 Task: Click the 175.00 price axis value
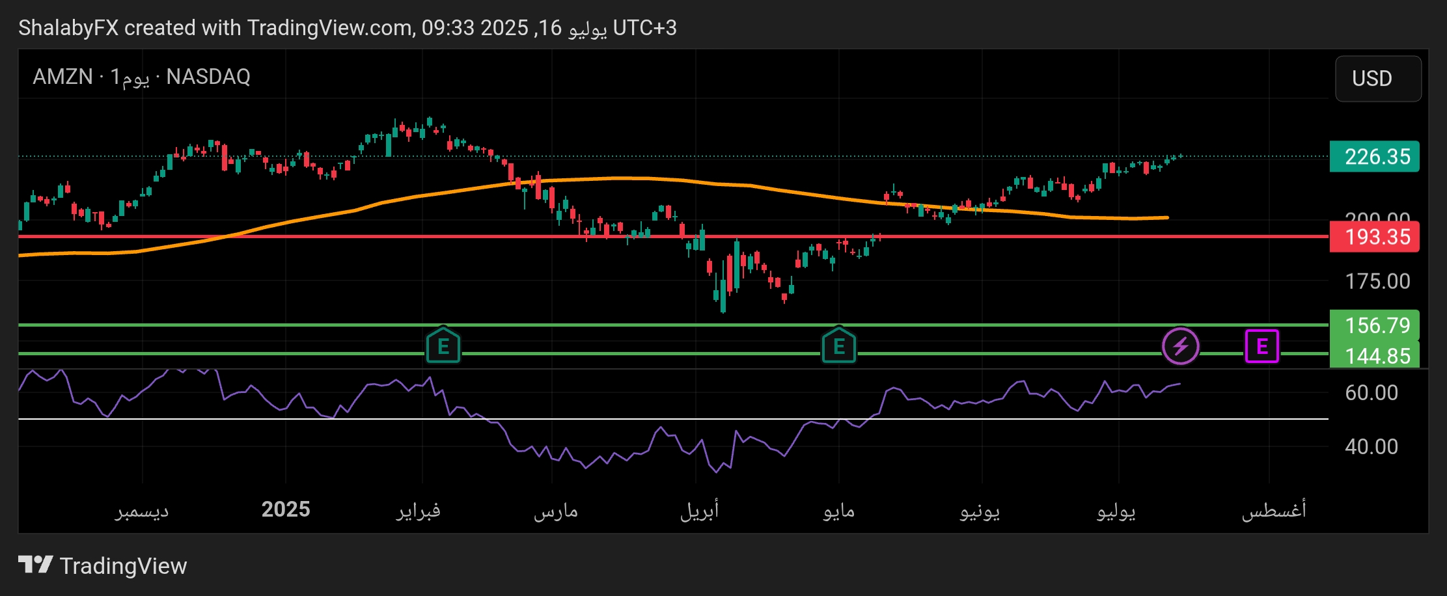click(1377, 281)
